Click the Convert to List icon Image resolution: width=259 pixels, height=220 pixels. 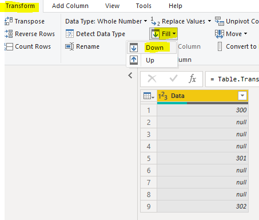[220, 46]
